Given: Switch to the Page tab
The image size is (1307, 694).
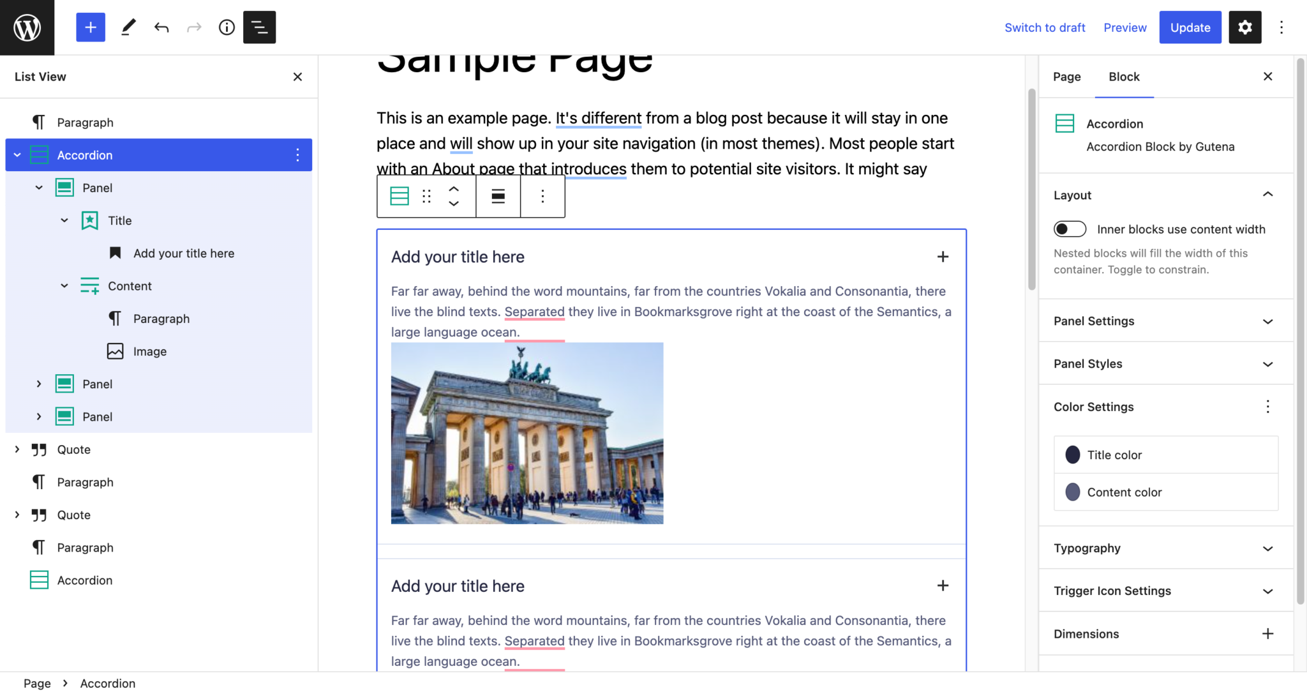Looking at the screenshot, I should 1066,77.
